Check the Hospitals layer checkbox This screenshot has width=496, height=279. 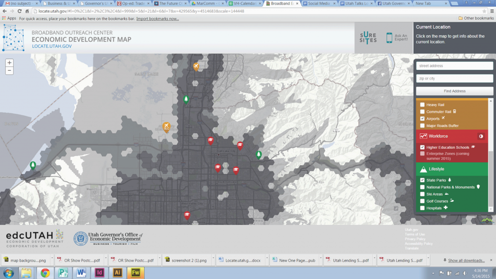422,208
